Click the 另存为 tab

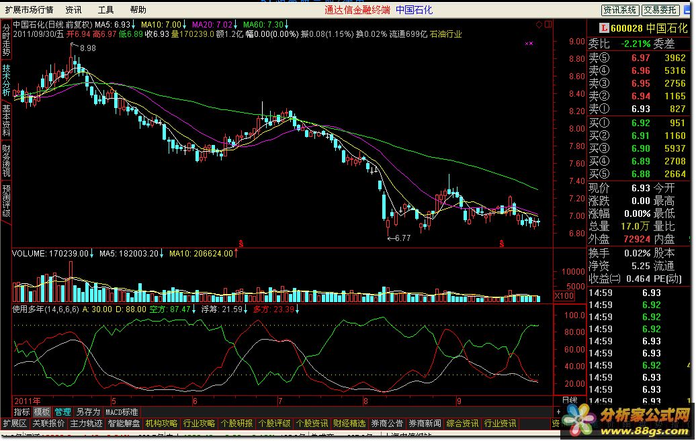88,412
